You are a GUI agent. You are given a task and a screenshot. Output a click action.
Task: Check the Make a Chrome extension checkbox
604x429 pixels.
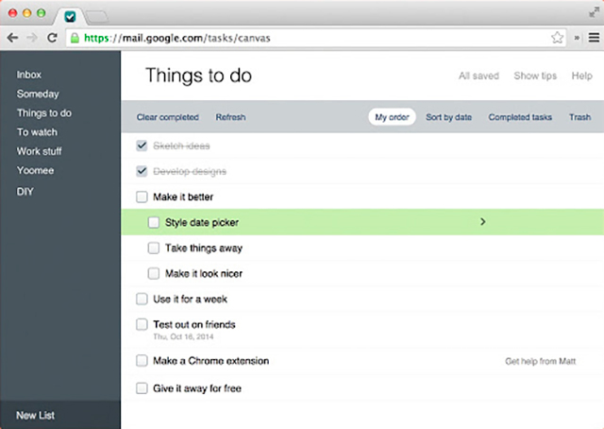(x=142, y=361)
